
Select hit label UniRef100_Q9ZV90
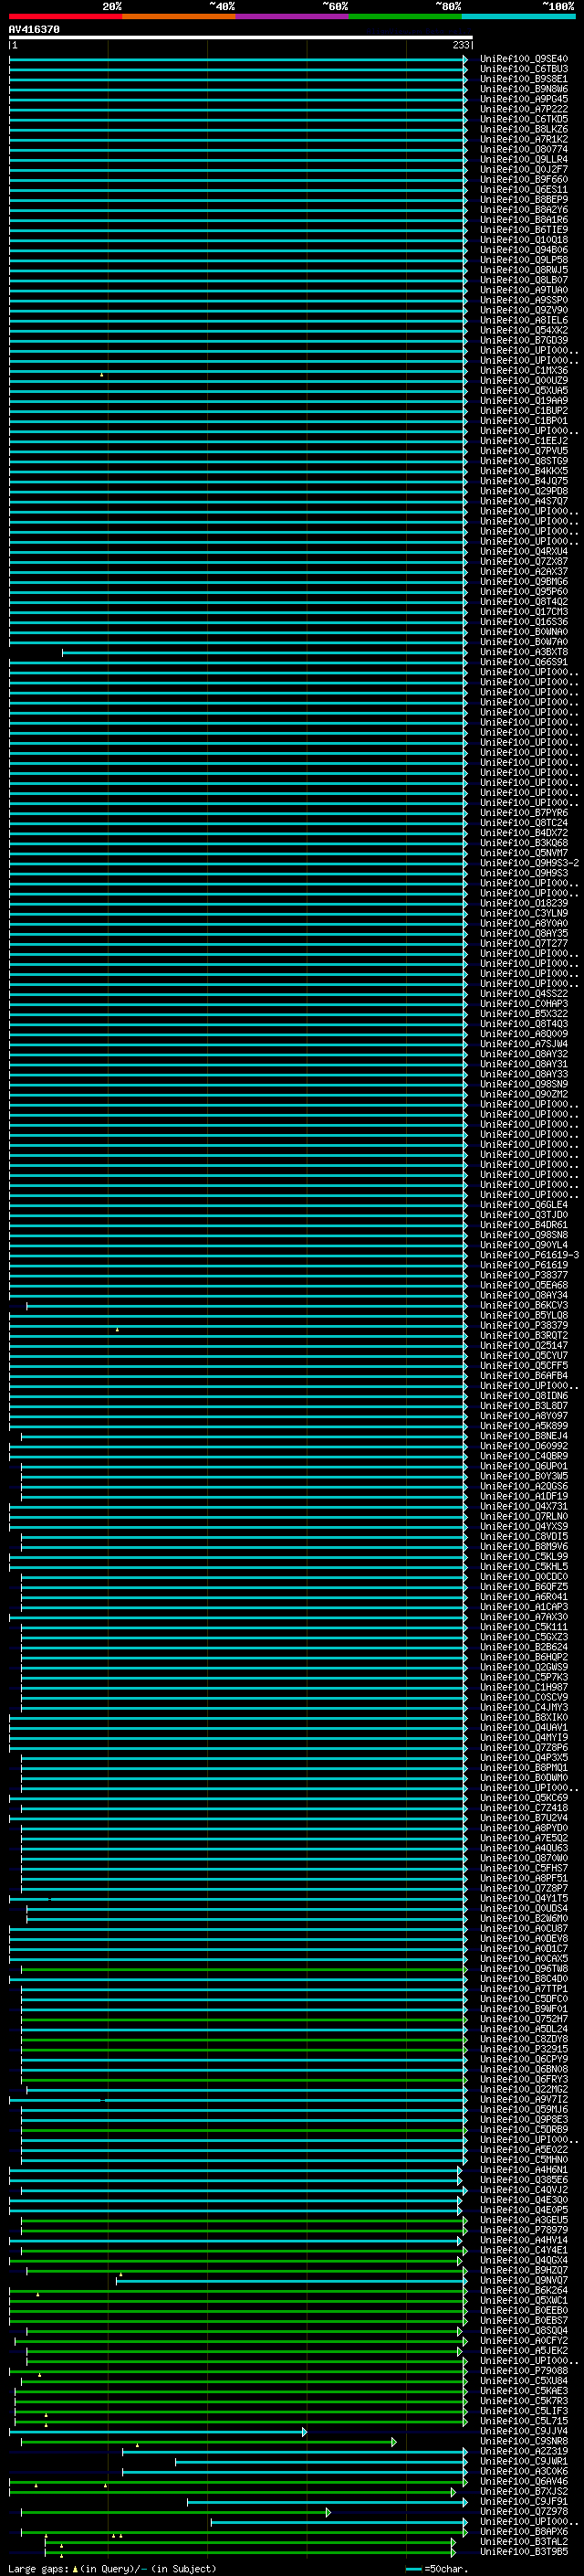[x=524, y=310]
